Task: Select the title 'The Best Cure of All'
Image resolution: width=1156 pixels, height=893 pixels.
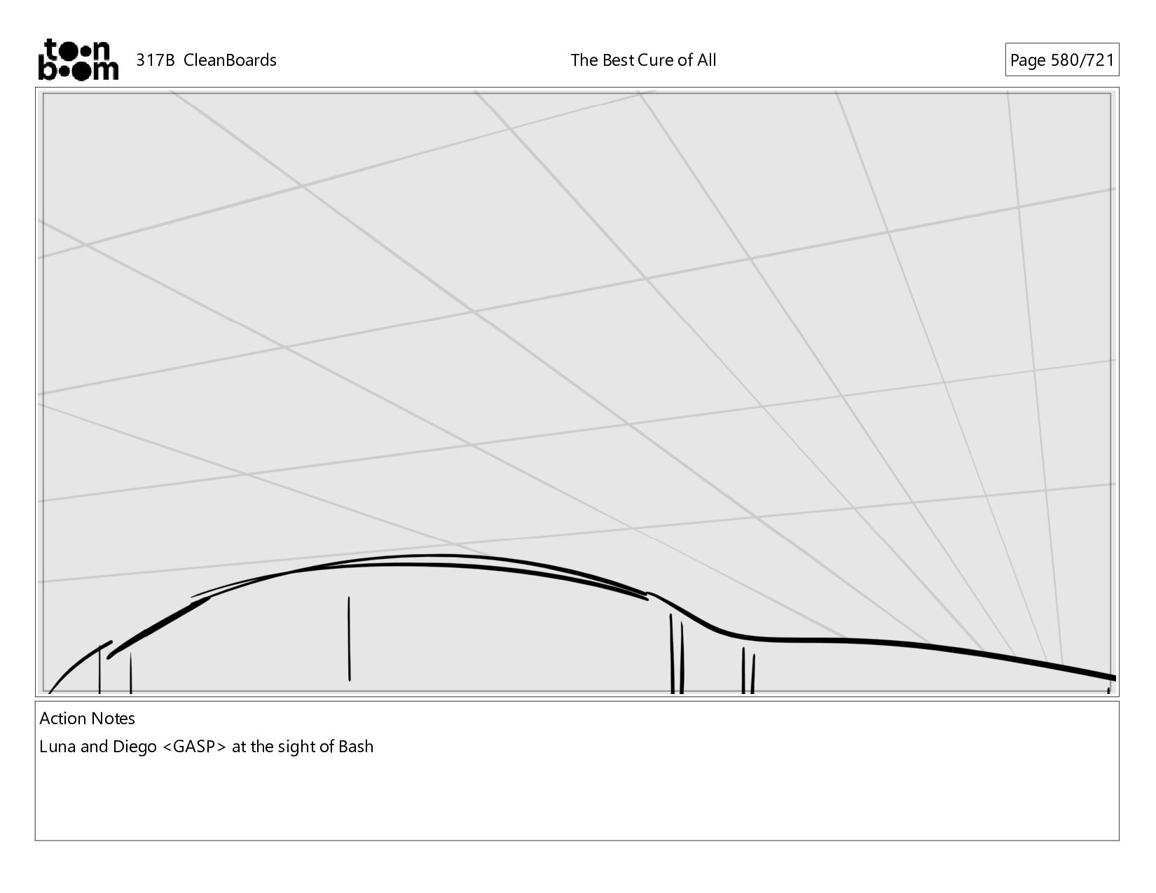Action: 643,60
